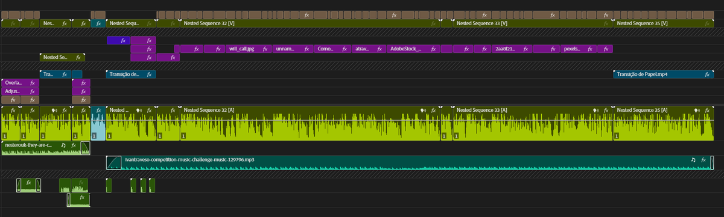Select the Nested Sequence 32 [A] clip label
The width and height of the screenshot is (724, 217).
(209, 110)
